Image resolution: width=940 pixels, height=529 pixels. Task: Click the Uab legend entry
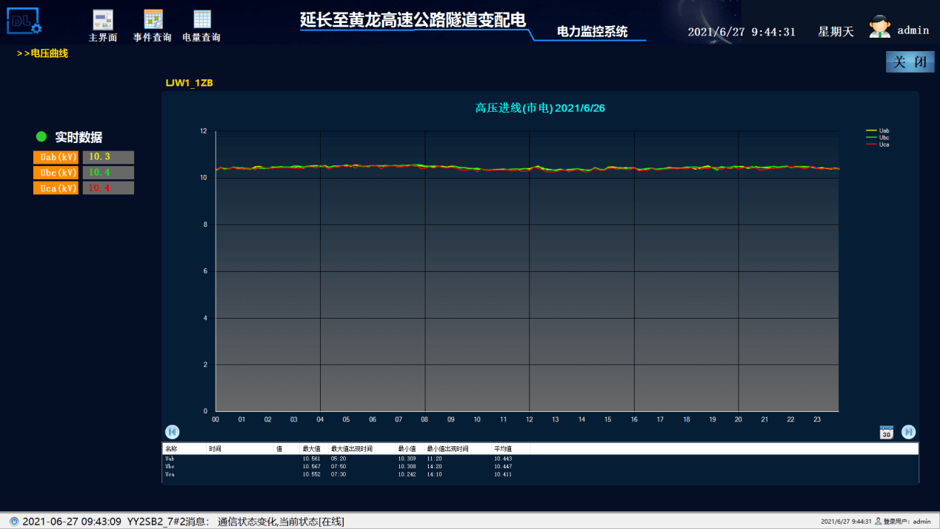(878, 131)
